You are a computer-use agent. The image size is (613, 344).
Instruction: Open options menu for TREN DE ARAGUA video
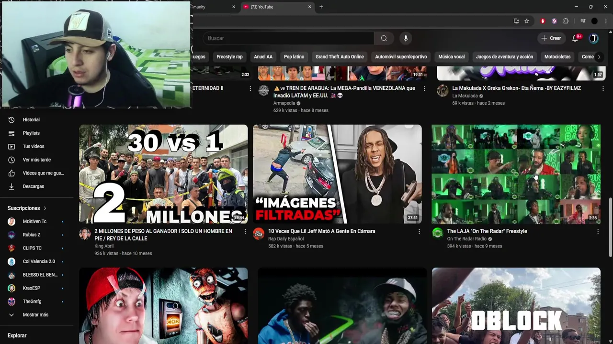(424, 89)
